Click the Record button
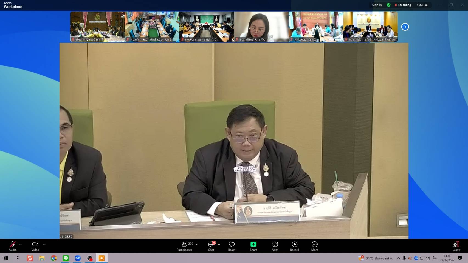 point(294,246)
